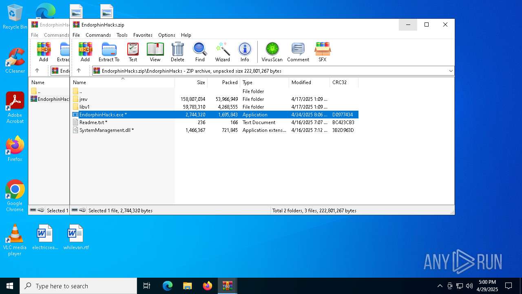Open VLC media player desktop shortcut

click(x=15, y=240)
